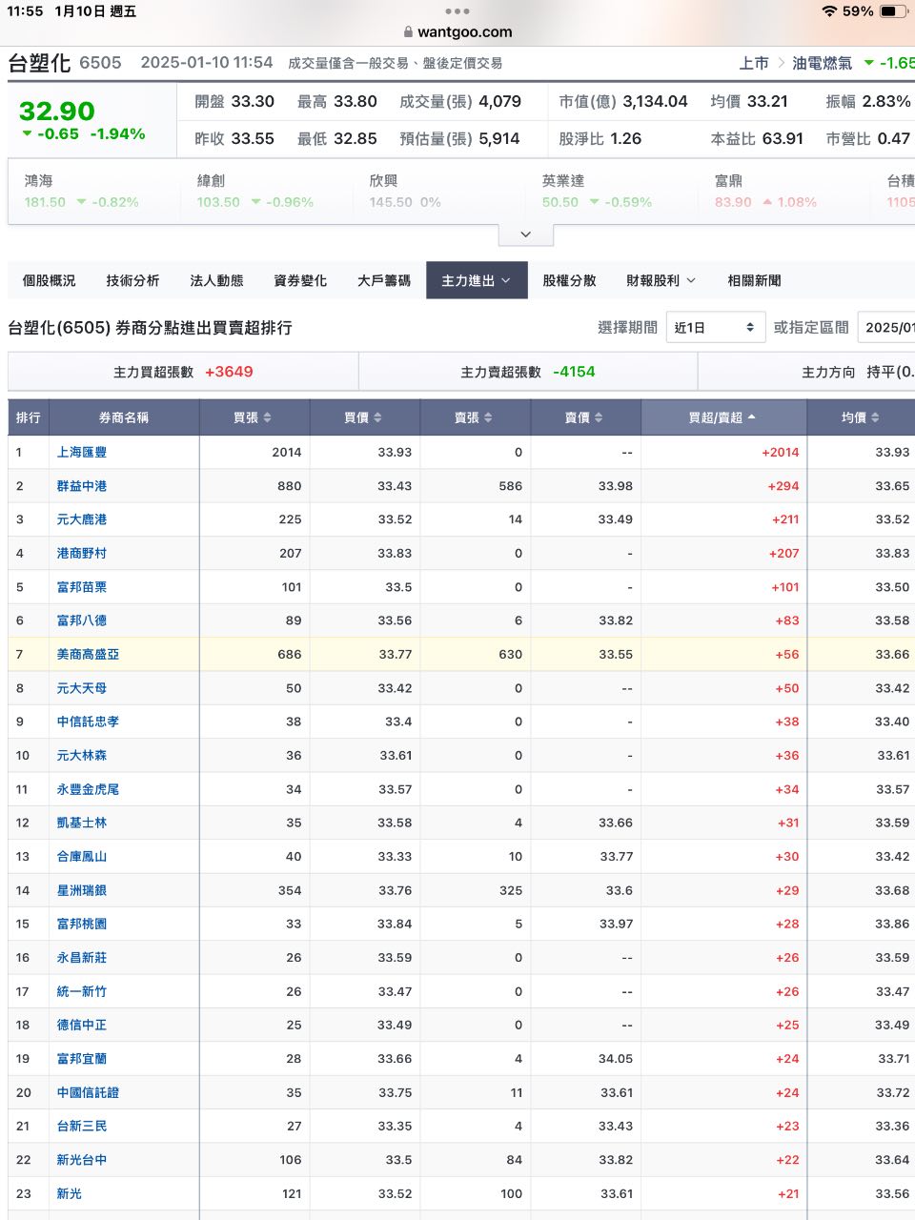Switch to the 技術分析 tab

click(x=132, y=280)
